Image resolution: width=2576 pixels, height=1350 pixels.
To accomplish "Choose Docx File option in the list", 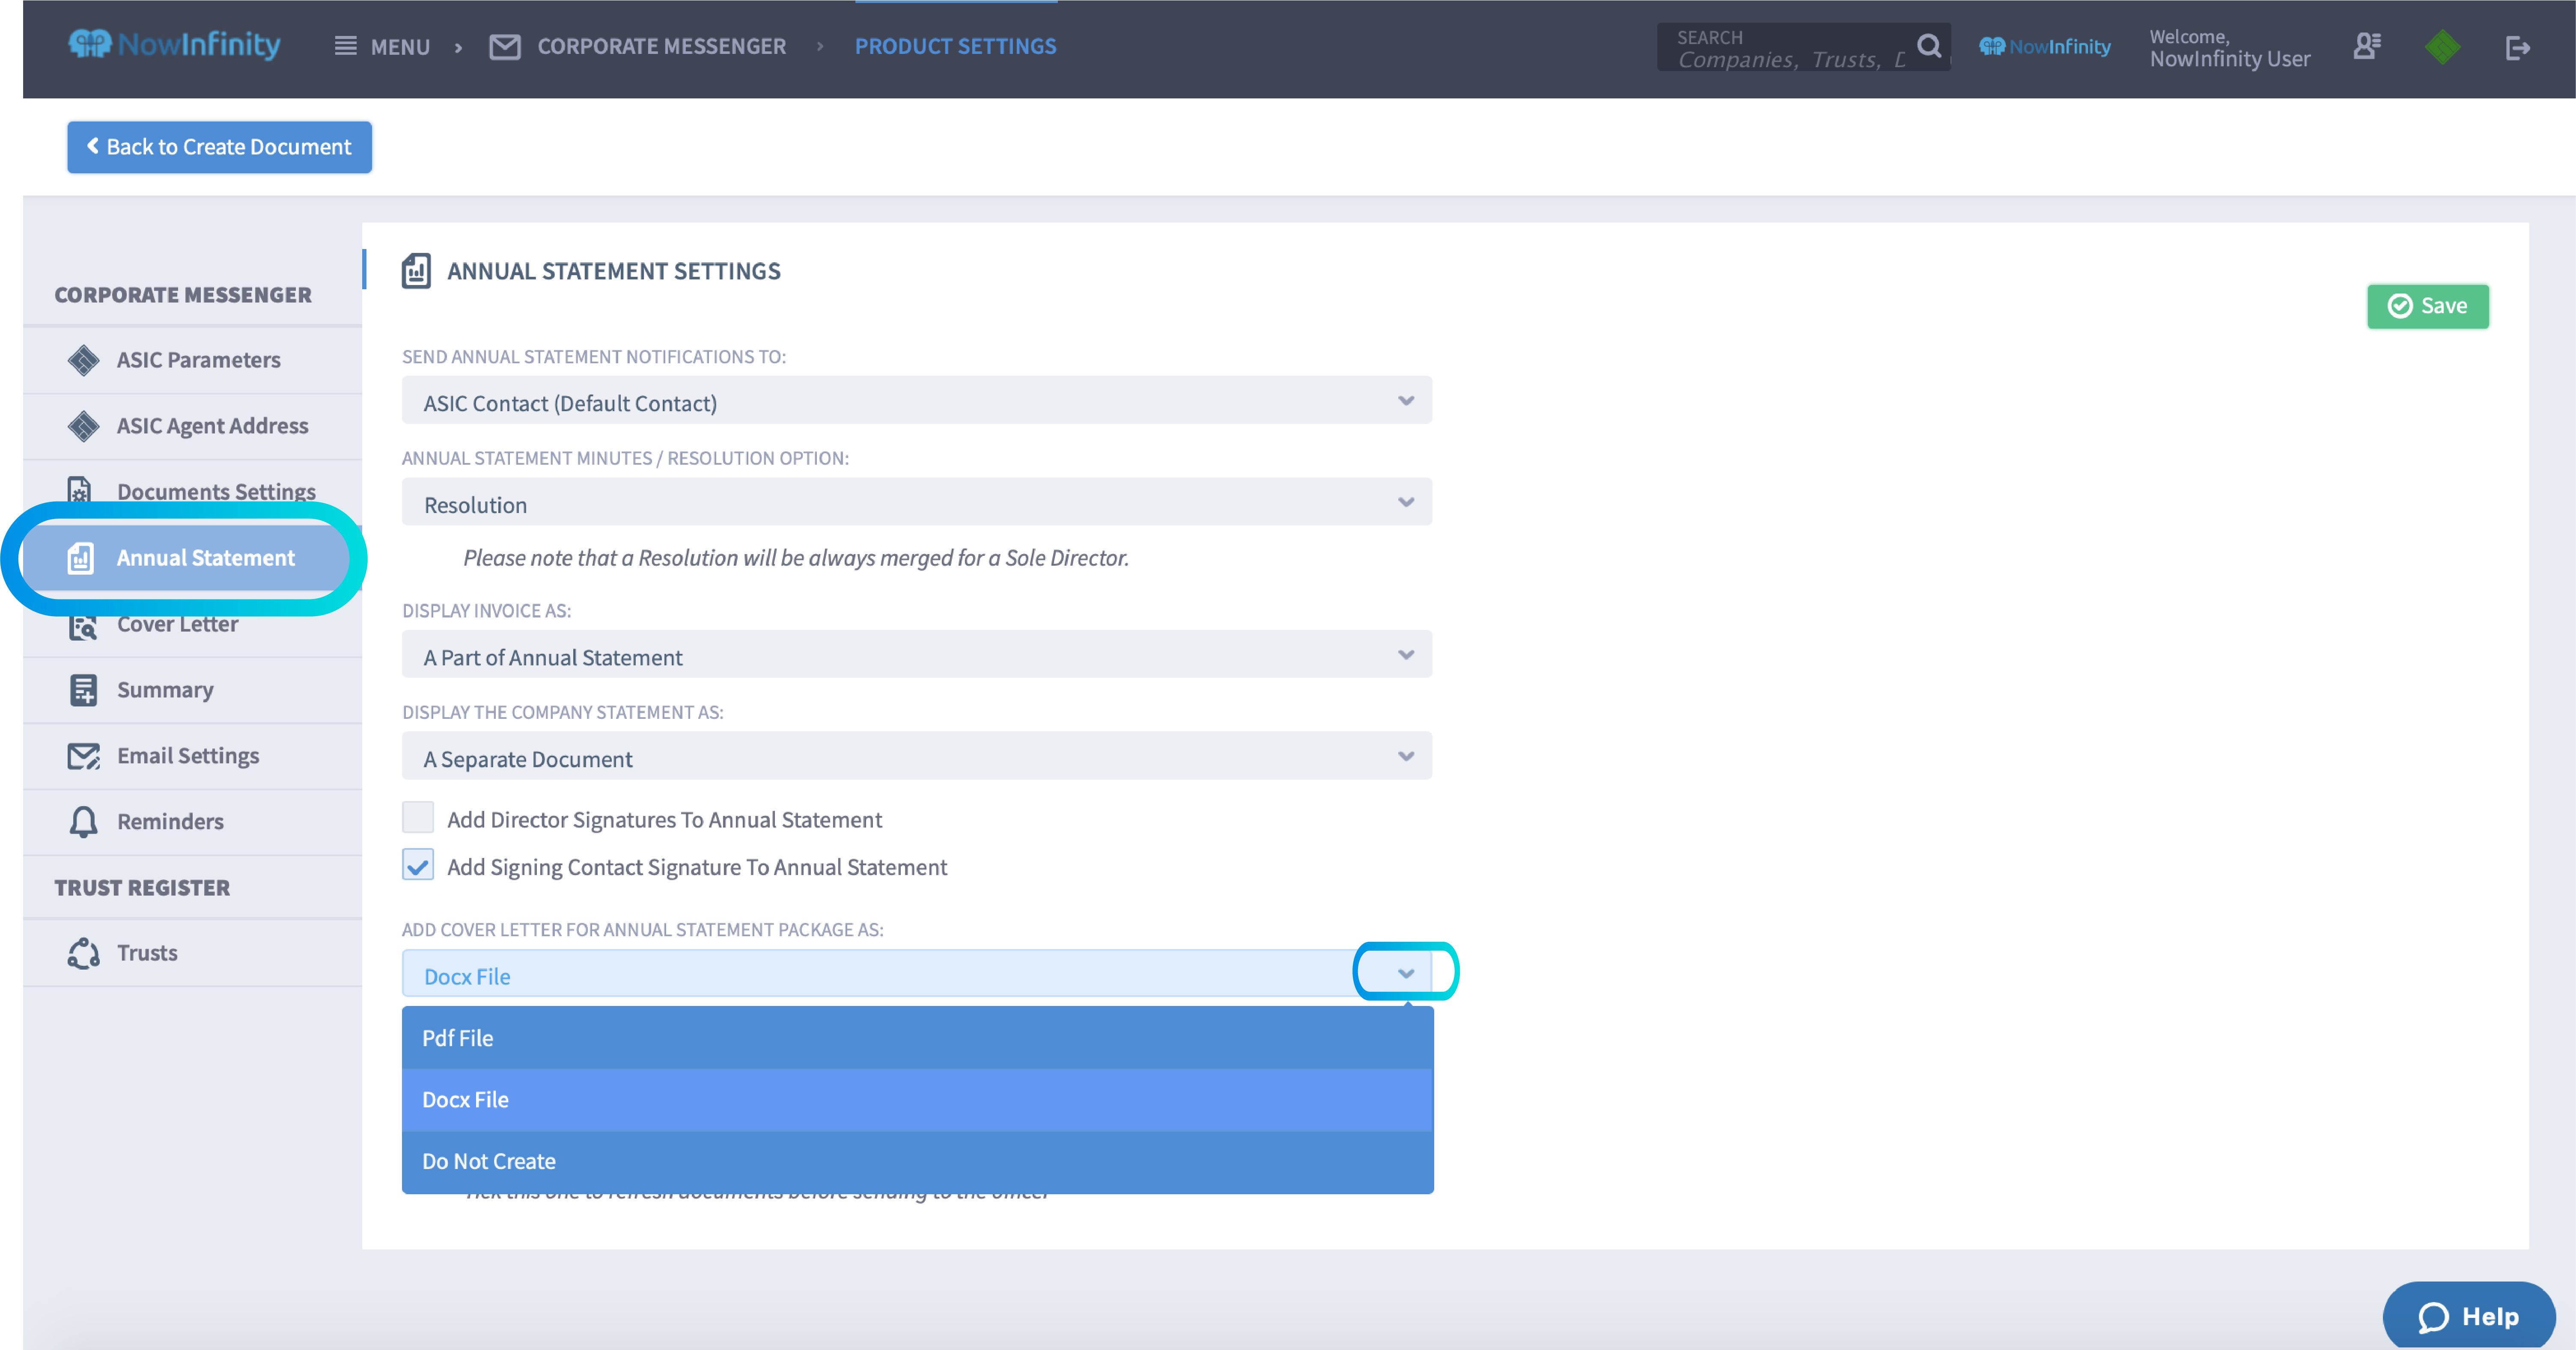I will click(x=917, y=1099).
